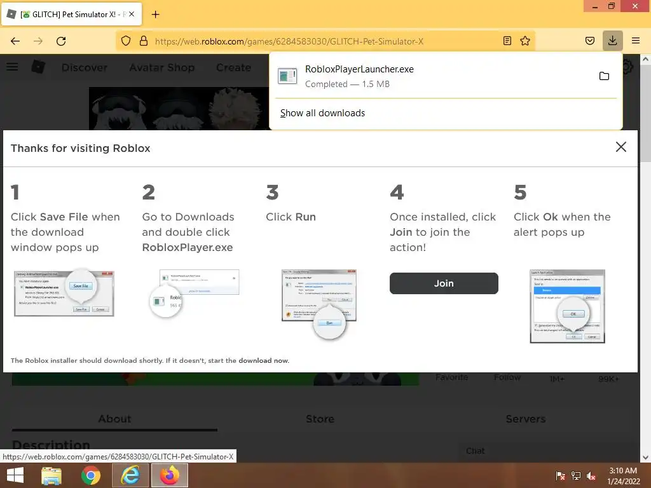The width and height of the screenshot is (651, 488).
Task: Show RobloxPlayerLauncher.exe in its folder
Action: [604, 76]
